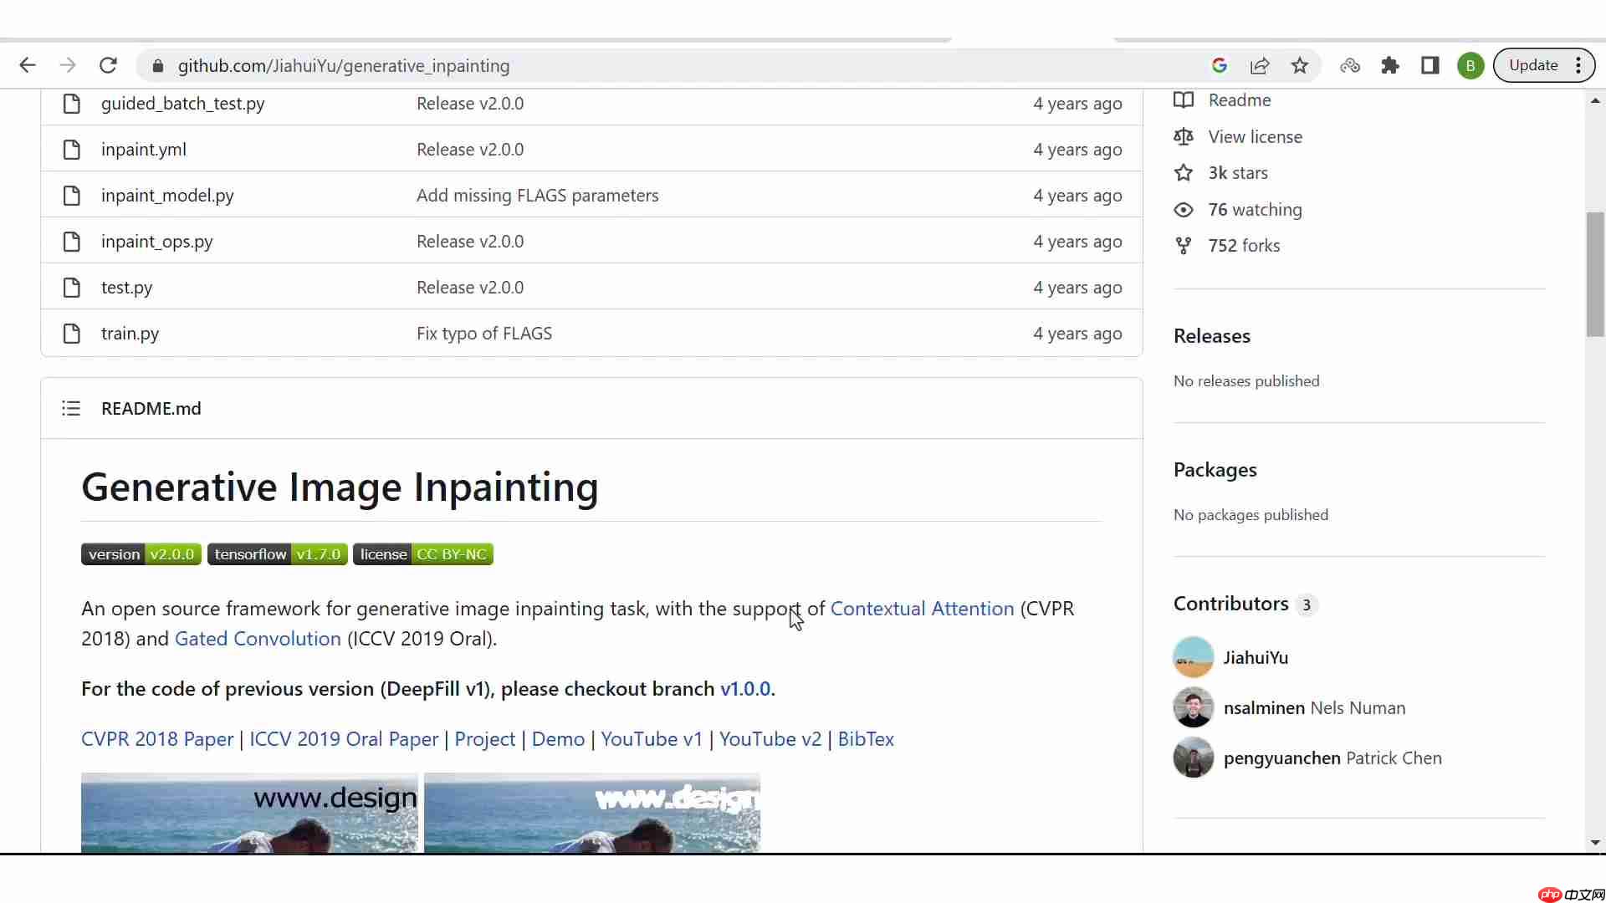Open the Releases section heading

click(1212, 336)
